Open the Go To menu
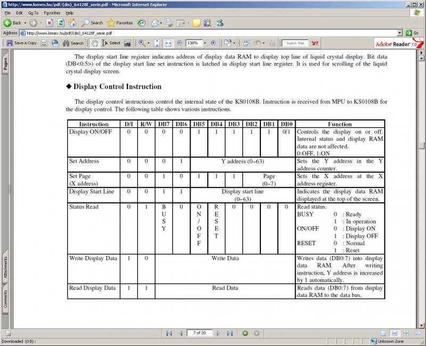Screen dimensions: 426x346 coord(33,13)
